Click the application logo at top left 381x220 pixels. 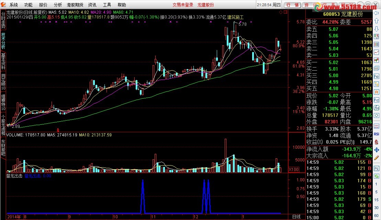(3, 4)
